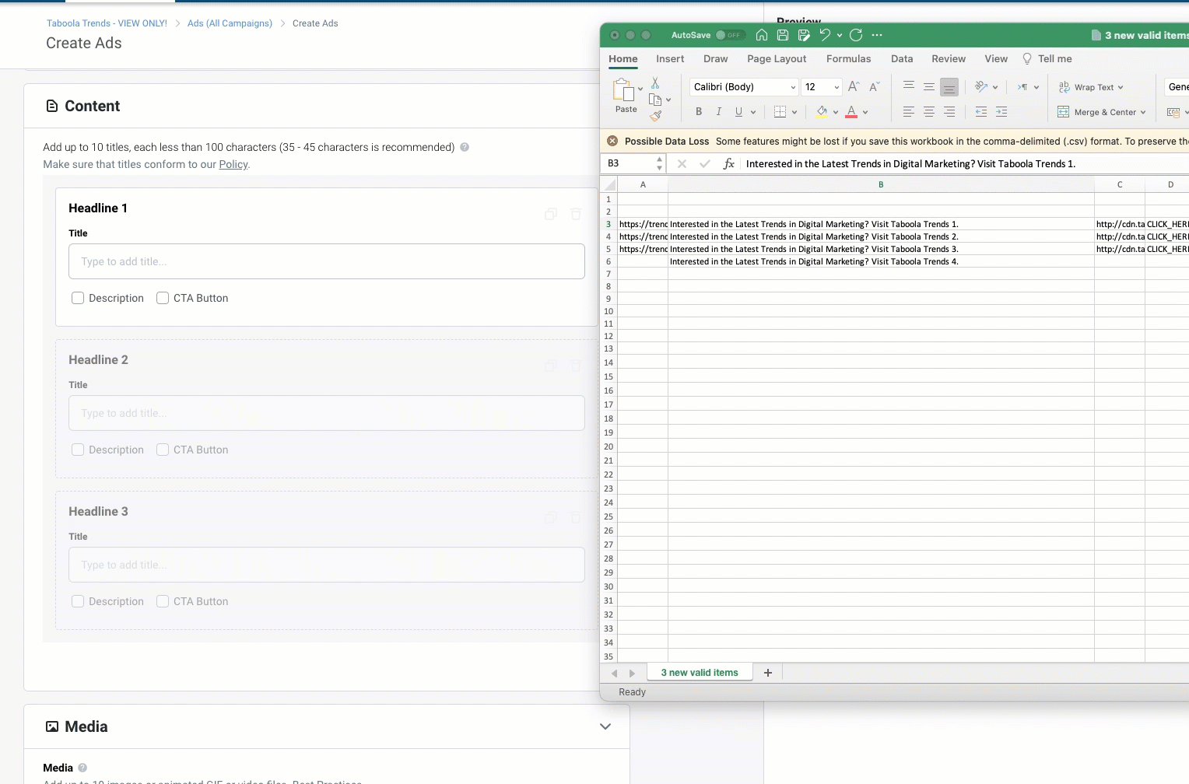Click the Cut scissors icon

point(655,82)
